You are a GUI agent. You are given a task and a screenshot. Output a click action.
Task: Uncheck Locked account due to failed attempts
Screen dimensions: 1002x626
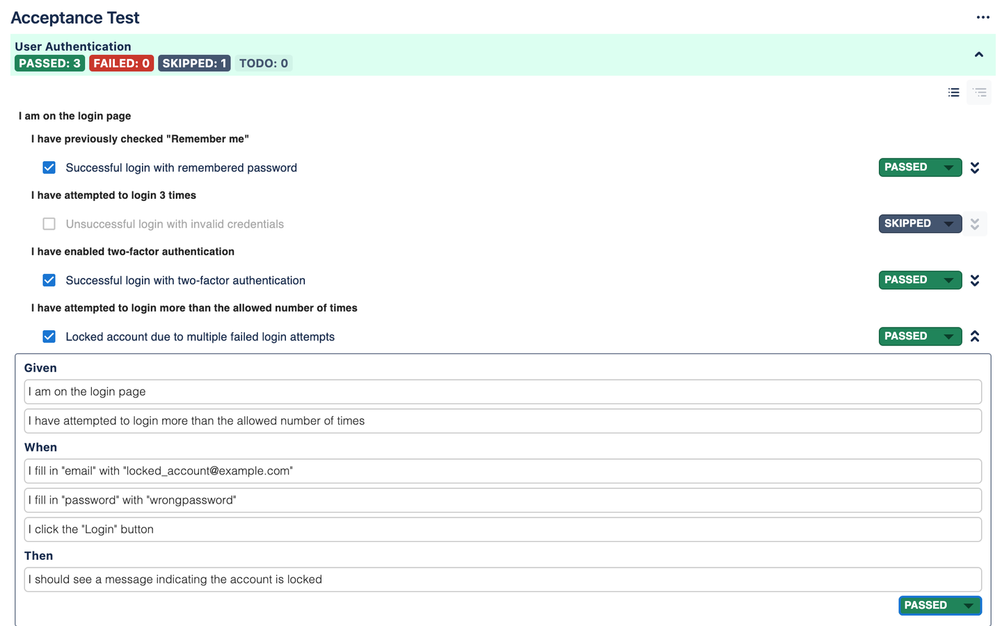point(49,337)
